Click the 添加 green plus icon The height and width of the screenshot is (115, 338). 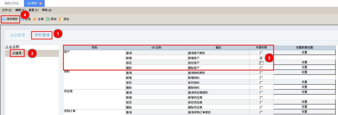pos(48,19)
